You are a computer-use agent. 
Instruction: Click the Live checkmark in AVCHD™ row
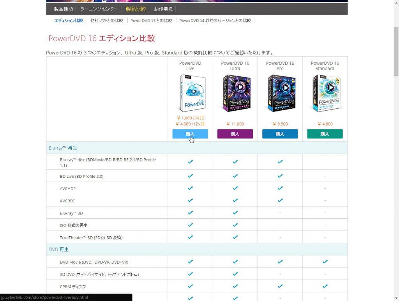click(190, 188)
